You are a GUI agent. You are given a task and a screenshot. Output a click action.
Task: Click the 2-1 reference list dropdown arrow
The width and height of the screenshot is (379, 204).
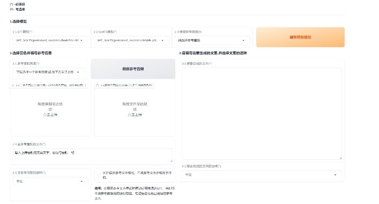(x=78, y=72)
